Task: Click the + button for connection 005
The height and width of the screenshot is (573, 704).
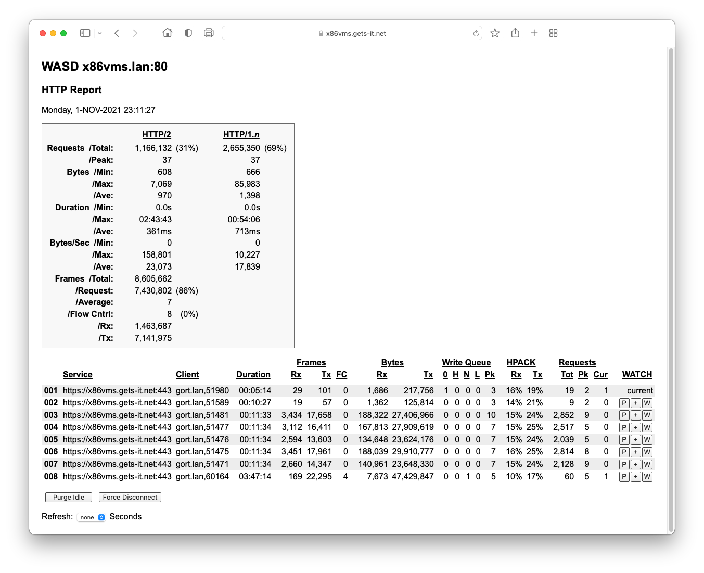Action: coord(635,440)
